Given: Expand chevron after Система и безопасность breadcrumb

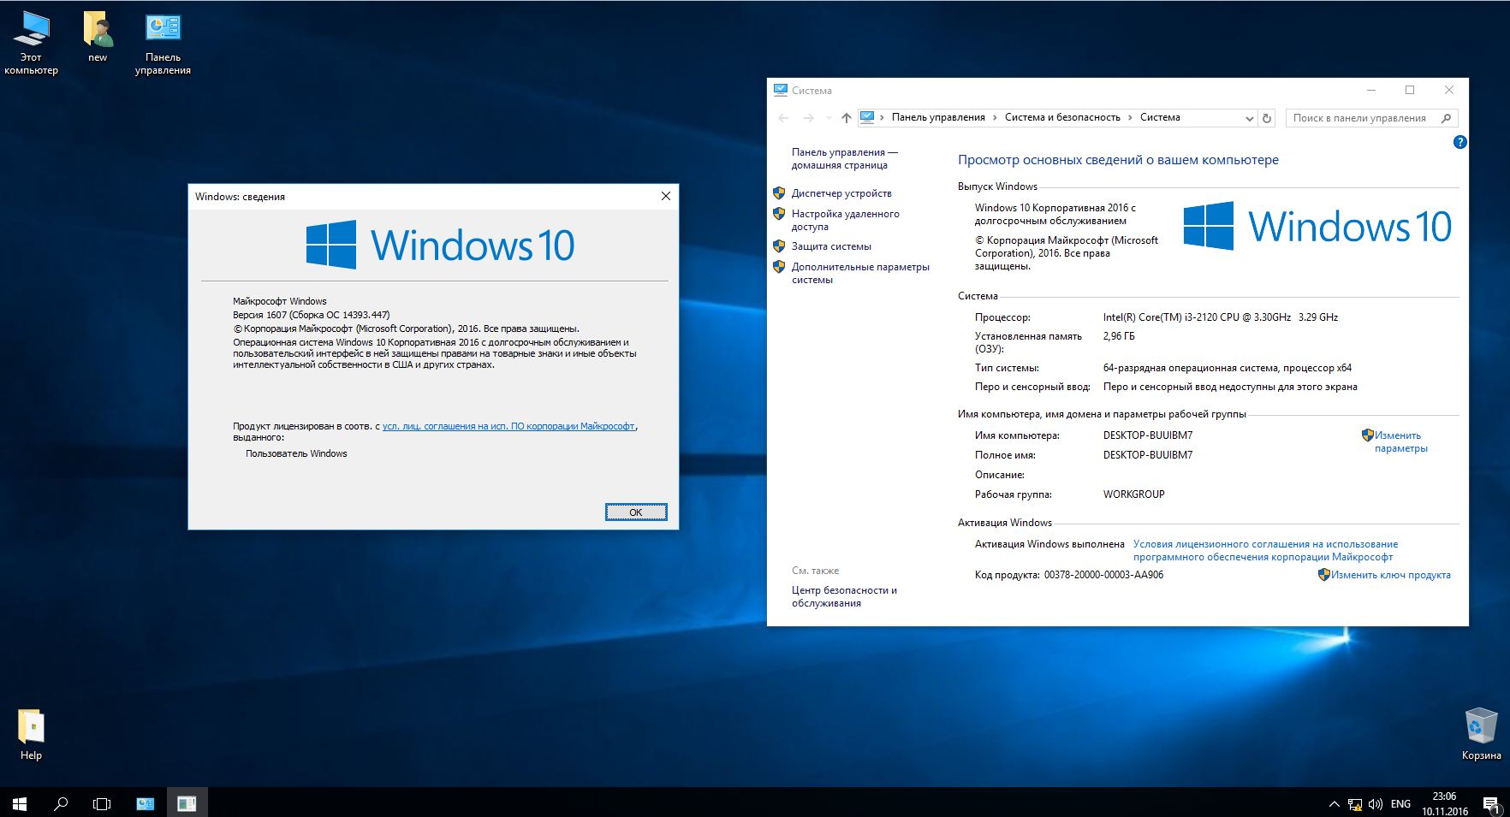Looking at the screenshot, I should [1130, 117].
